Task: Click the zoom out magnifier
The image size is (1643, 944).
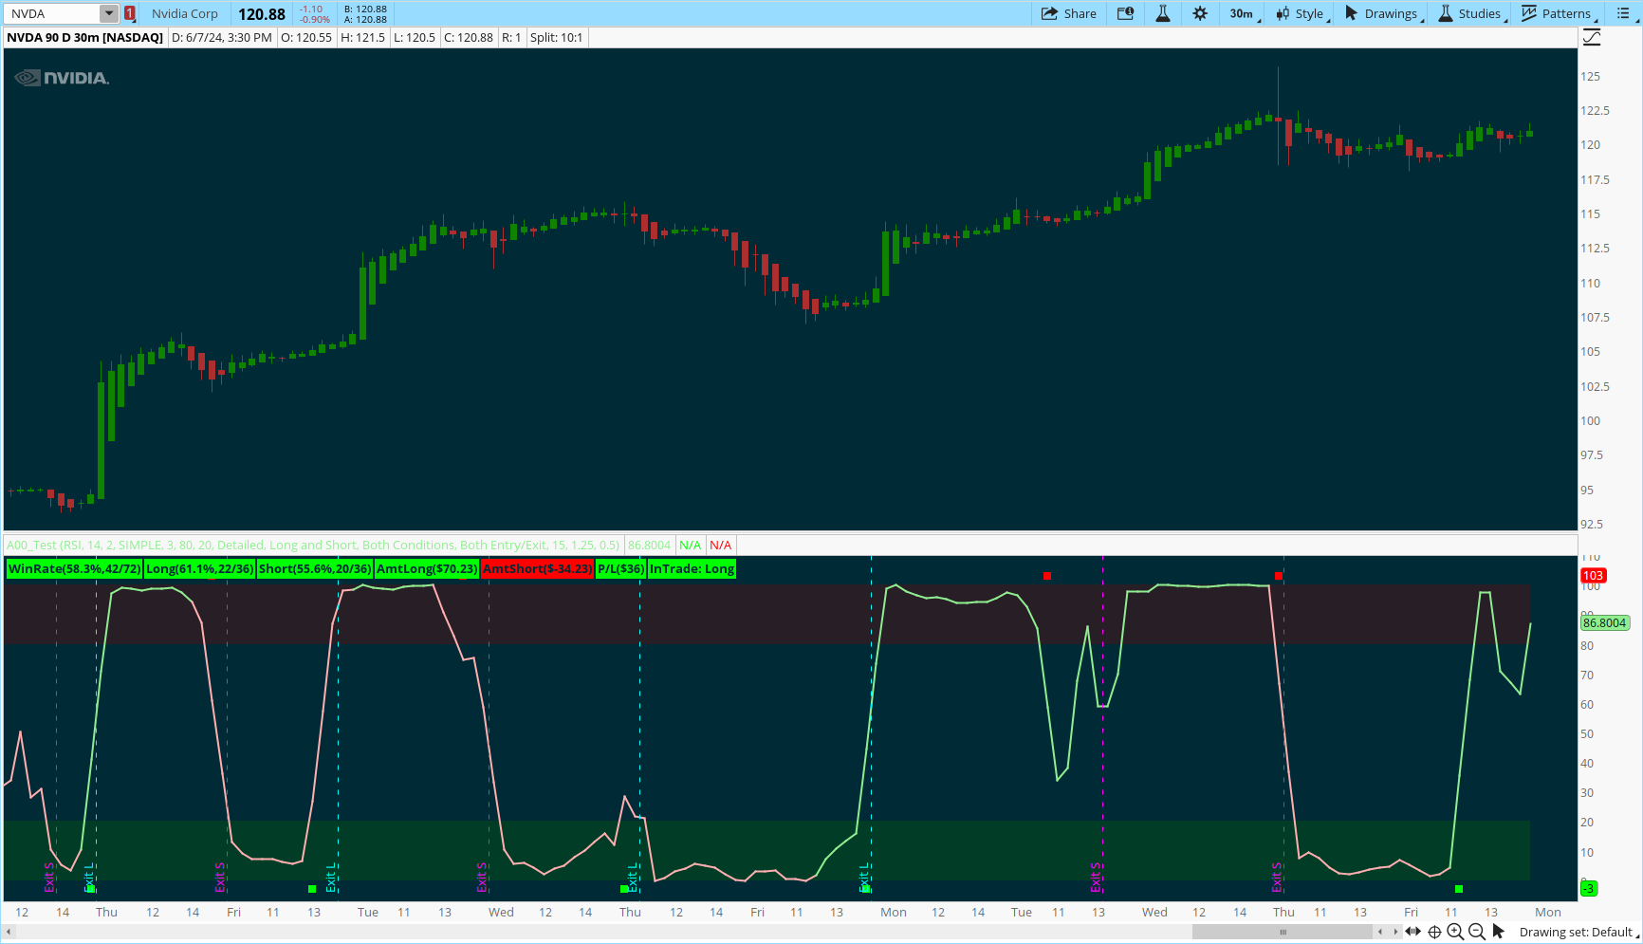Action: 1477,932
